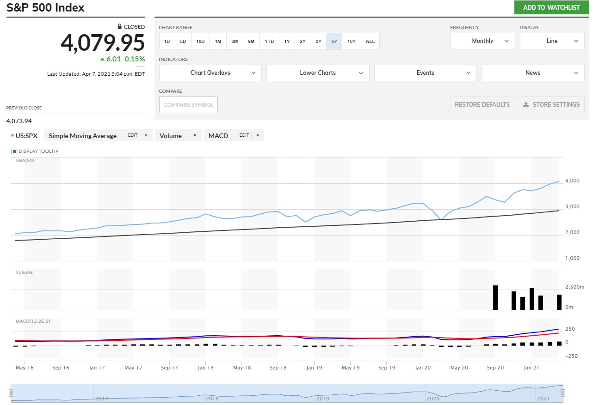Remove the Simple Moving Average indicator
The width and height of the screenshot is (599, 405).
[146, 135]
